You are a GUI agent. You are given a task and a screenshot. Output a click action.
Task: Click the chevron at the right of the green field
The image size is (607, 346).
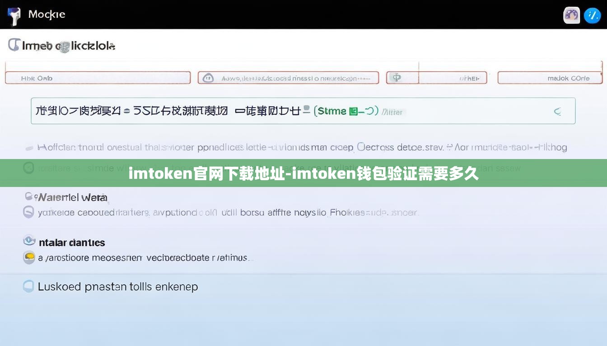coord(558,111)
